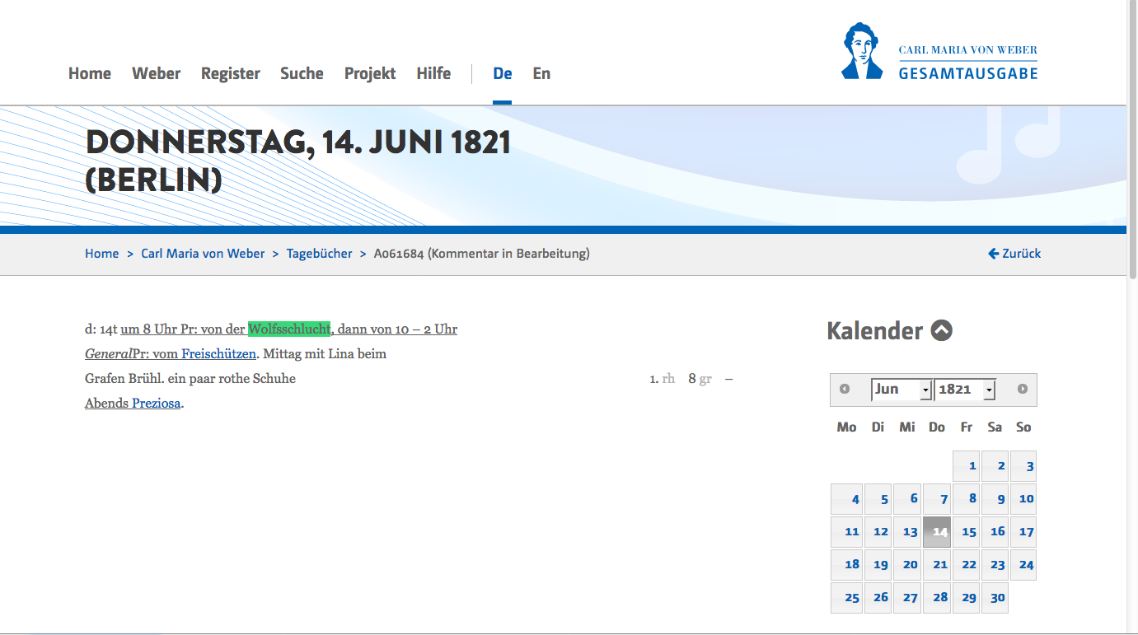Open the Home menu item

pos(90,73)
